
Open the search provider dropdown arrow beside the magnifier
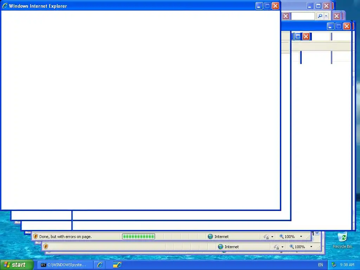pos(326,16)
